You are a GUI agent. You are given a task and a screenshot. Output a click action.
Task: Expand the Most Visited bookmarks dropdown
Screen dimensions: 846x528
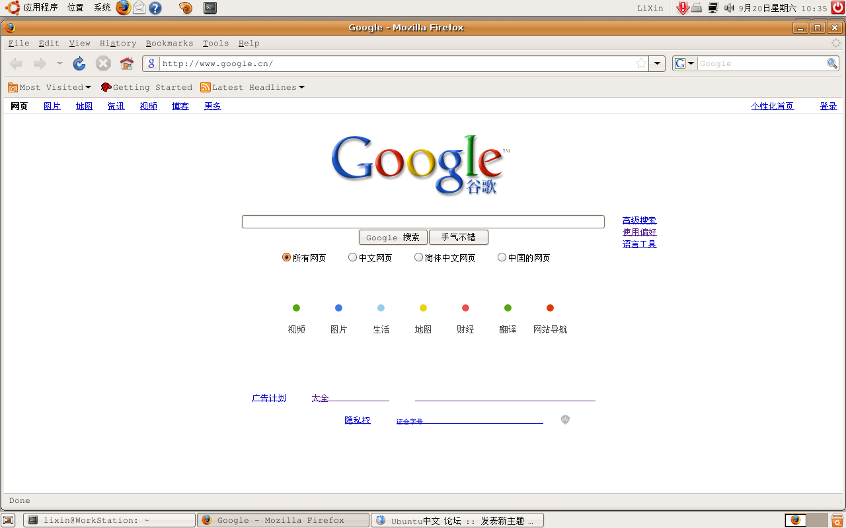pyautogui.click(x=88, y=87)
